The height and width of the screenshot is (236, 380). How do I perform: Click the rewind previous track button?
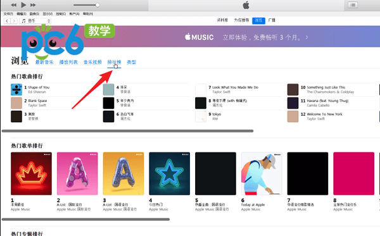click(14, 5)
